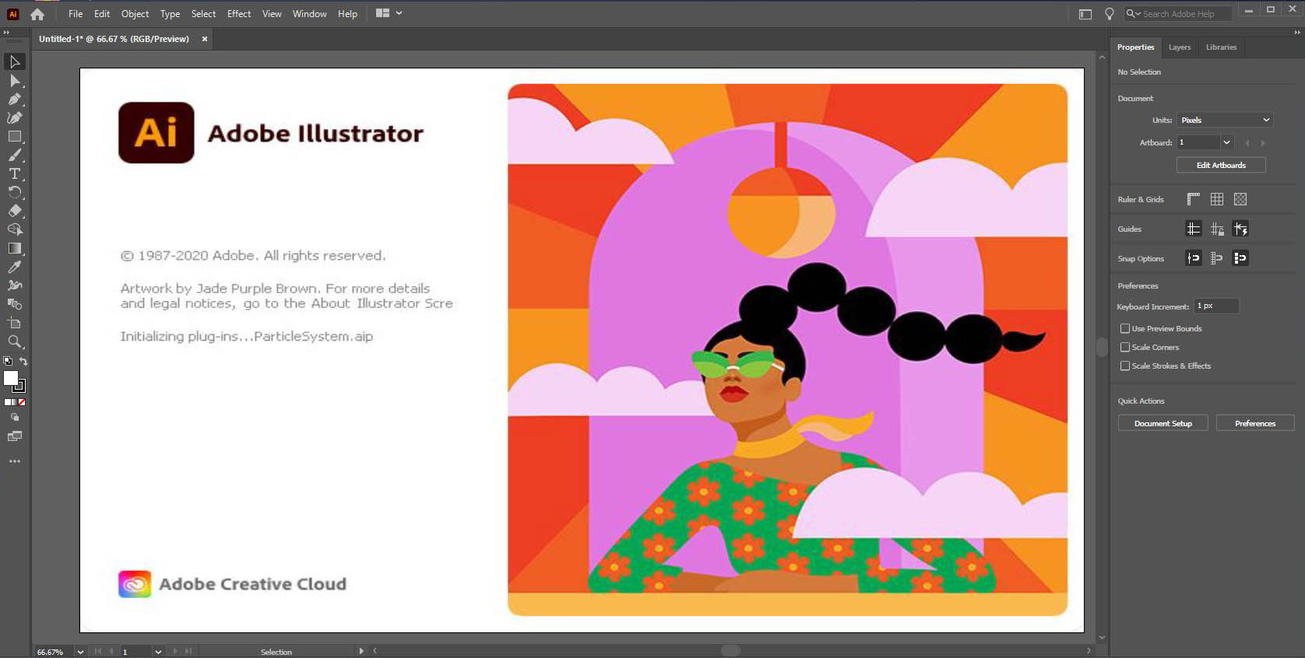Enable Scale Strokes & Effects
This screenshot has width=1305, height=658.
coord(1124,366)
